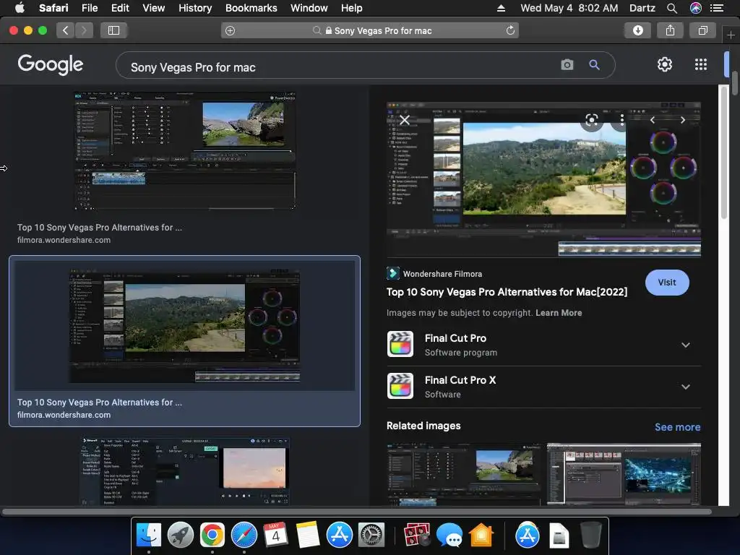The height and width of the screenshot is (555, 740).
Task: Click the search by image camera icon
Action: point(567,64)
